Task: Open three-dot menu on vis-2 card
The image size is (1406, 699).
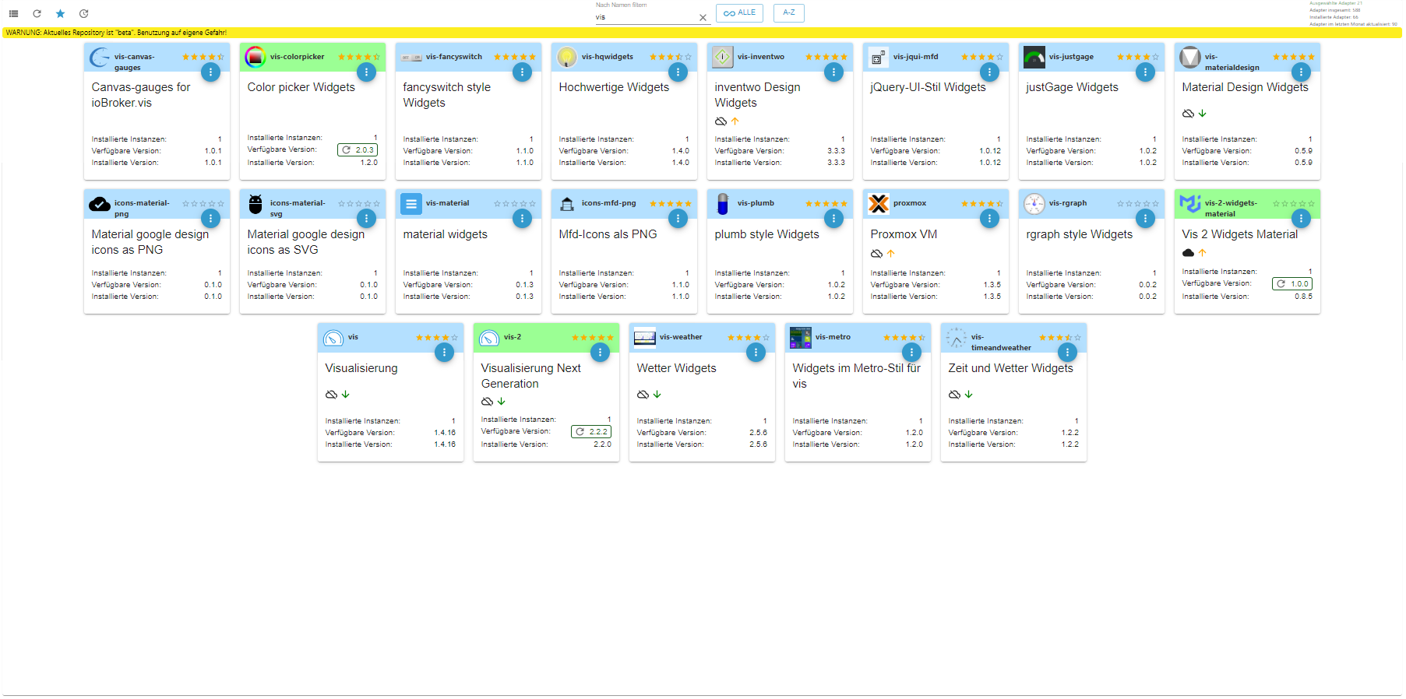Action: [x=600, y=353]
